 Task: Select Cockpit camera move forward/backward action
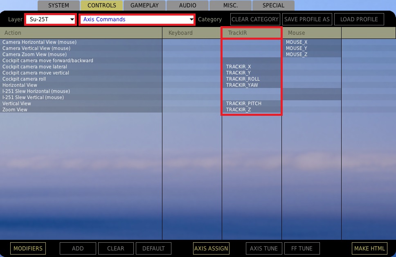point(81,61)
